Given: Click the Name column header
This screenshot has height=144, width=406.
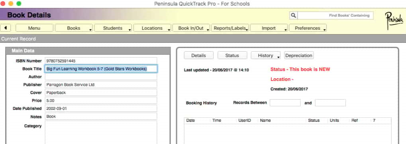Looking at the screenshot, I should [x=265, y=120].
